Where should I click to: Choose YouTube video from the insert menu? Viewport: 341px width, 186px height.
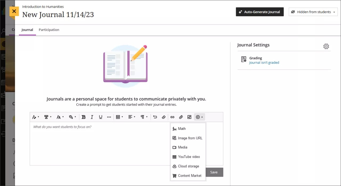point(189,157)
